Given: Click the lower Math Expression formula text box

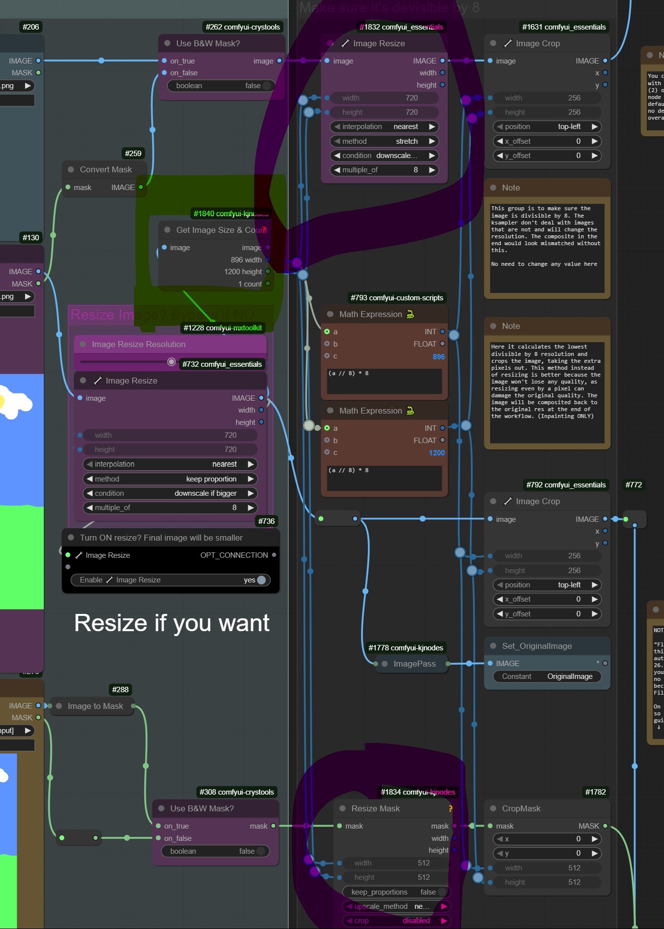Looking at the screenshot, I should coord(384,478).
